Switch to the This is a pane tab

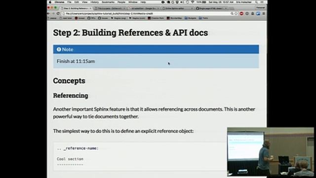(110, 8)
